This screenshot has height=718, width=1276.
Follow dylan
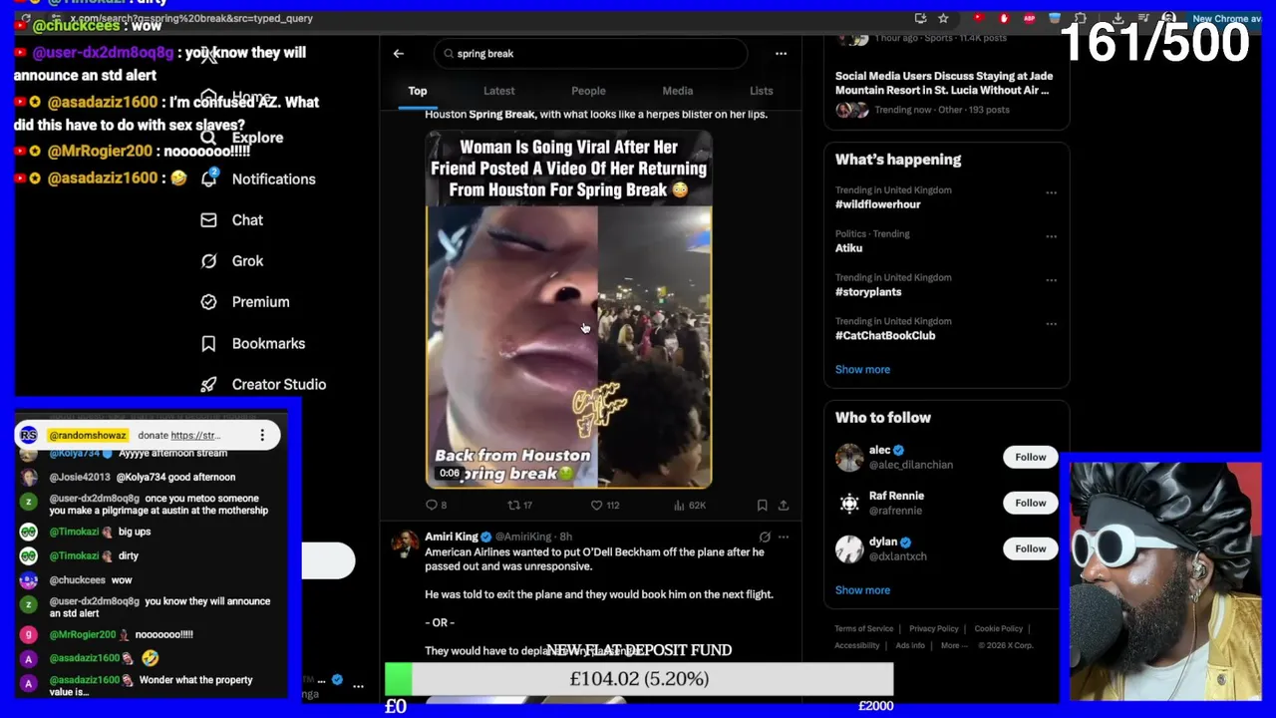pyautogui.click(x=1031, y=548)
